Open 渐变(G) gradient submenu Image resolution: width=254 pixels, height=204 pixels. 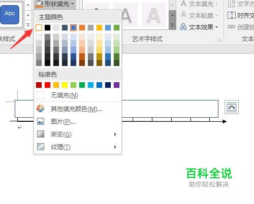pyautogui.click(x=78, y=134)
